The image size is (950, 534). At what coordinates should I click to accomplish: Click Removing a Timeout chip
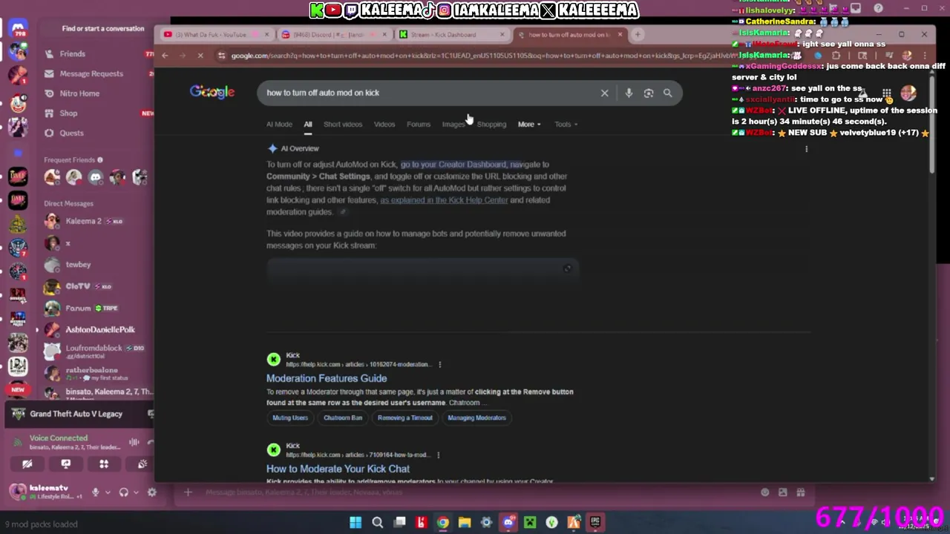point(404,418)
